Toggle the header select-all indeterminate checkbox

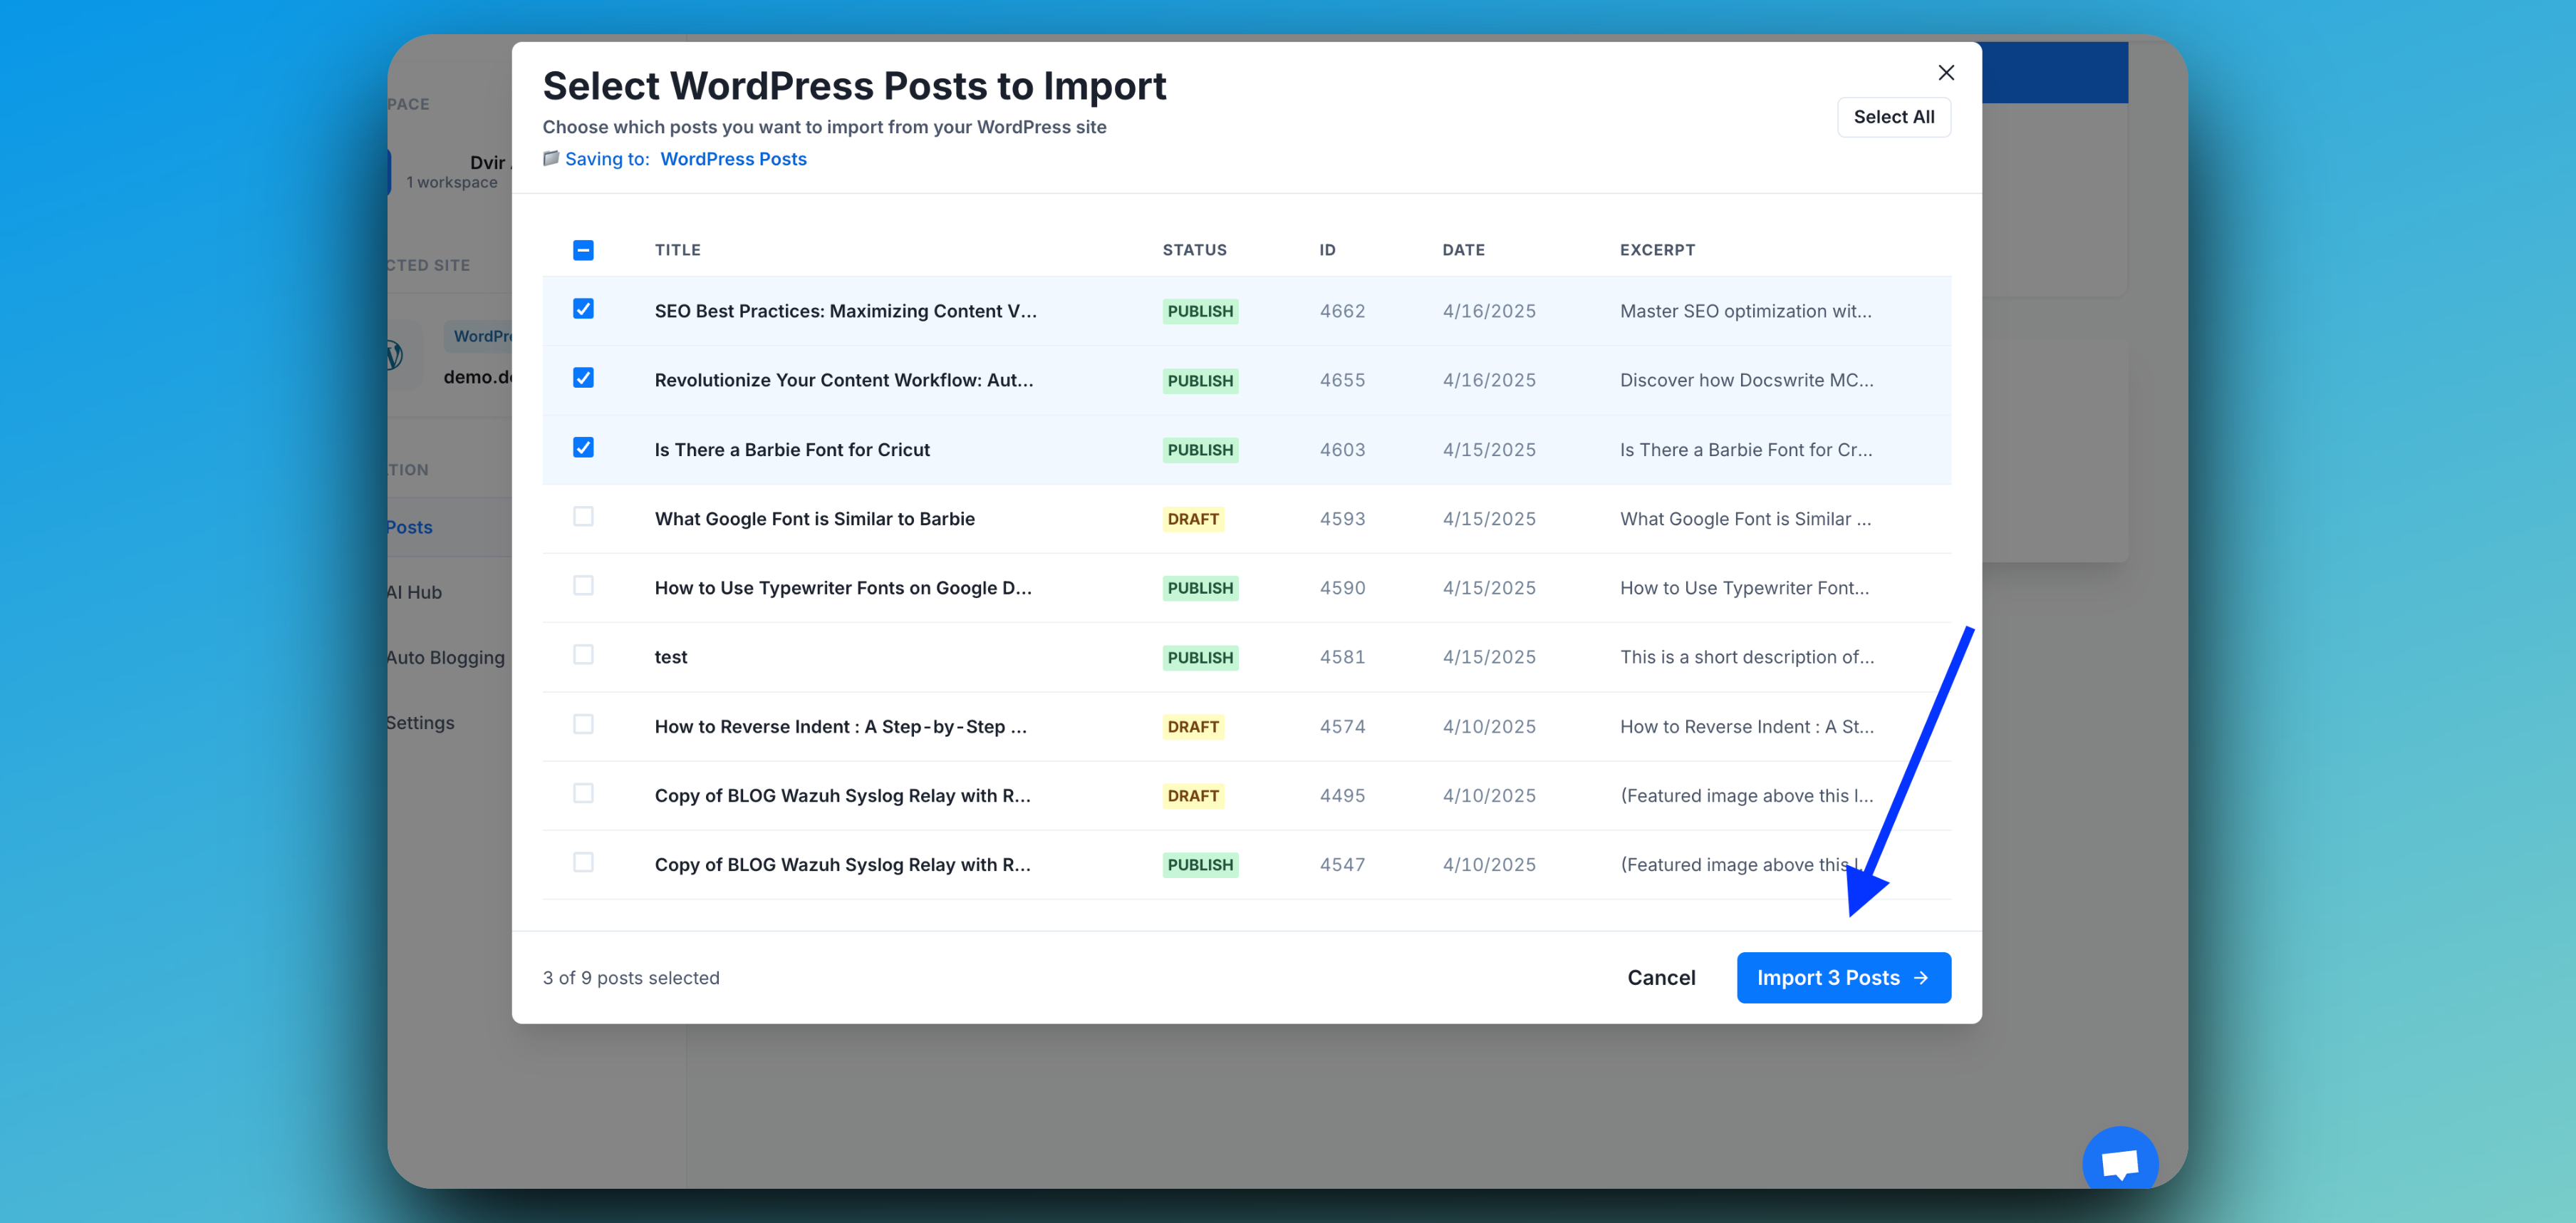(583, 249)
